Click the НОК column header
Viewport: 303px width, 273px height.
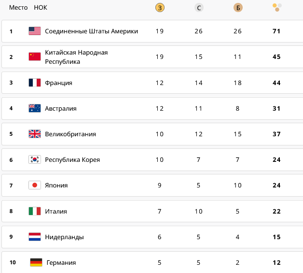(x=41, y=8)
